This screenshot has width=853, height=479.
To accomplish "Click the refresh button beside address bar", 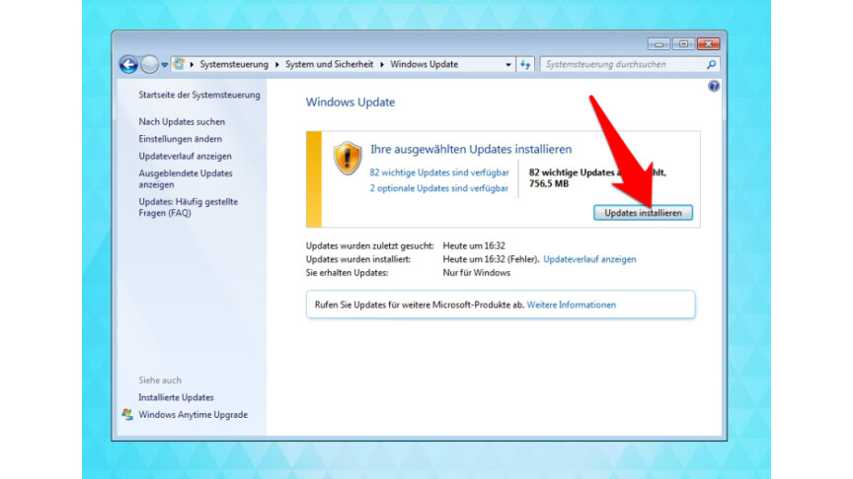I will pos(525,65).
